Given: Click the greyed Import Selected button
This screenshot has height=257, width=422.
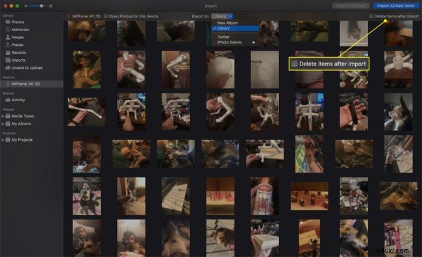Looking at the screenshot, I should click(x=351, y=6).
